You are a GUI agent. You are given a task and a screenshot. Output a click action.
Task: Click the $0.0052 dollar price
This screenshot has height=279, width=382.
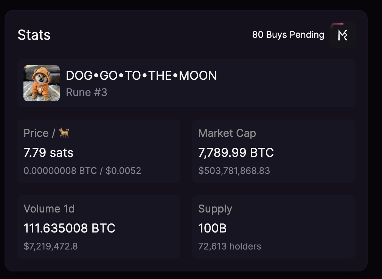tap(123, 171)
